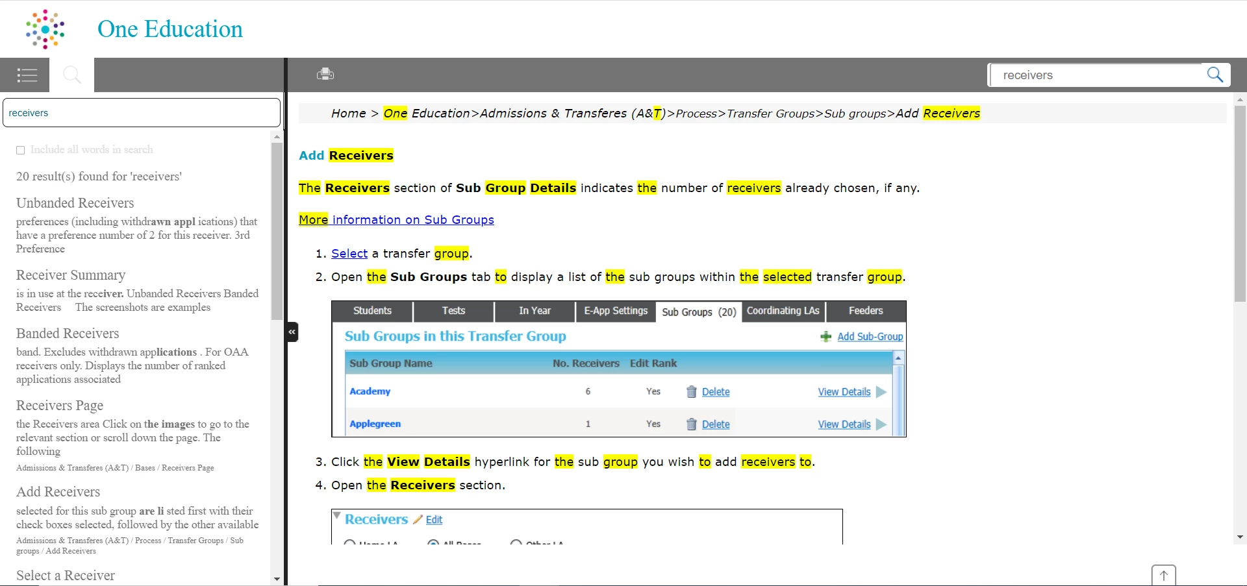1247x586 pixels.
Task: Open the Students tab
Action: 372,311
